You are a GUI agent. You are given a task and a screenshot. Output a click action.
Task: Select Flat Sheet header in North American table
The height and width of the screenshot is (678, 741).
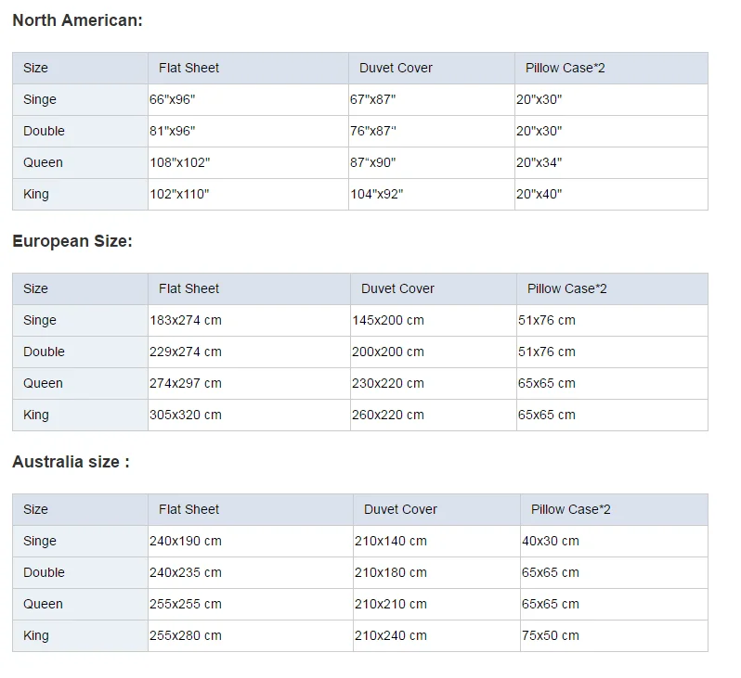(x=188, y=68)
